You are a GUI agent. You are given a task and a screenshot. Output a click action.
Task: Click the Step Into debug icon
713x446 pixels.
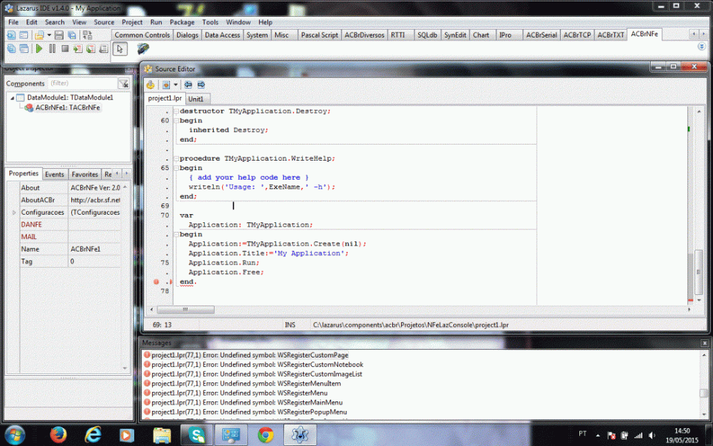[78, 48]
